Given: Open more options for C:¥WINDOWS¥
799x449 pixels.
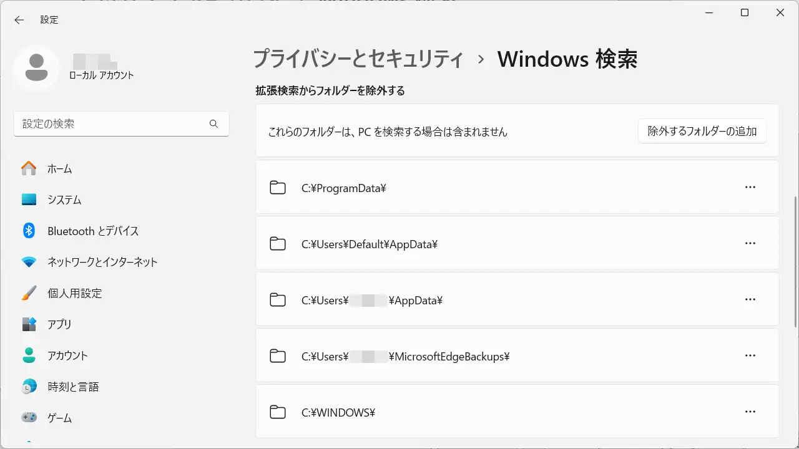Looking at the screenshot, I should coord(750,412).
